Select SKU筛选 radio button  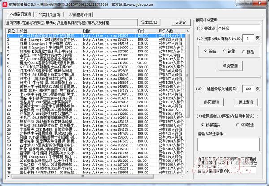[x=245, y=125]
